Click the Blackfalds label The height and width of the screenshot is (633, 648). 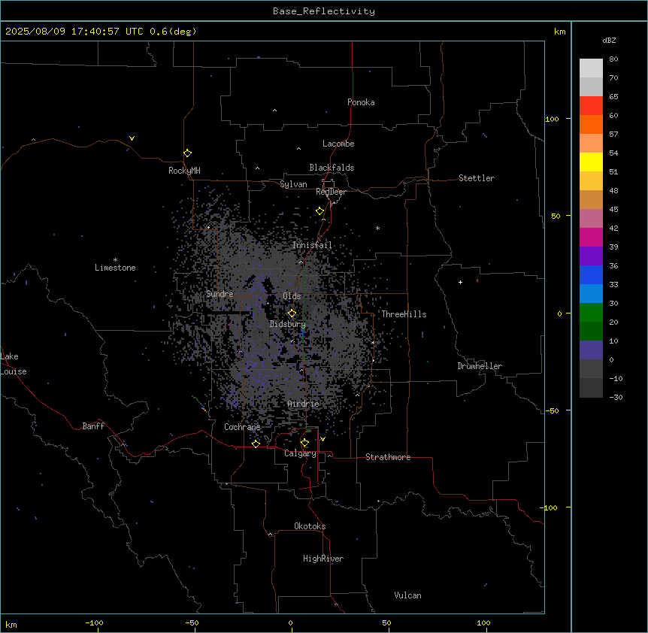tap(332, 168)
